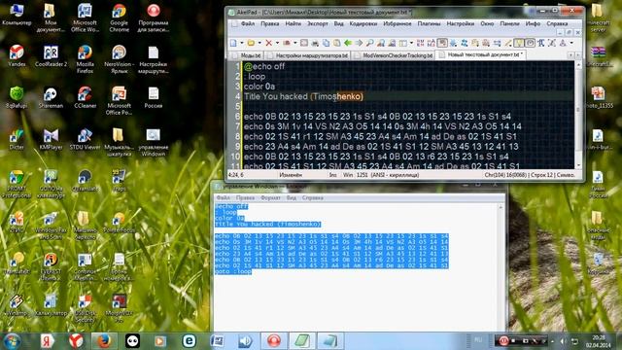Click the Paste clipboard icon in AkelPad toolbar

(337, 43)
